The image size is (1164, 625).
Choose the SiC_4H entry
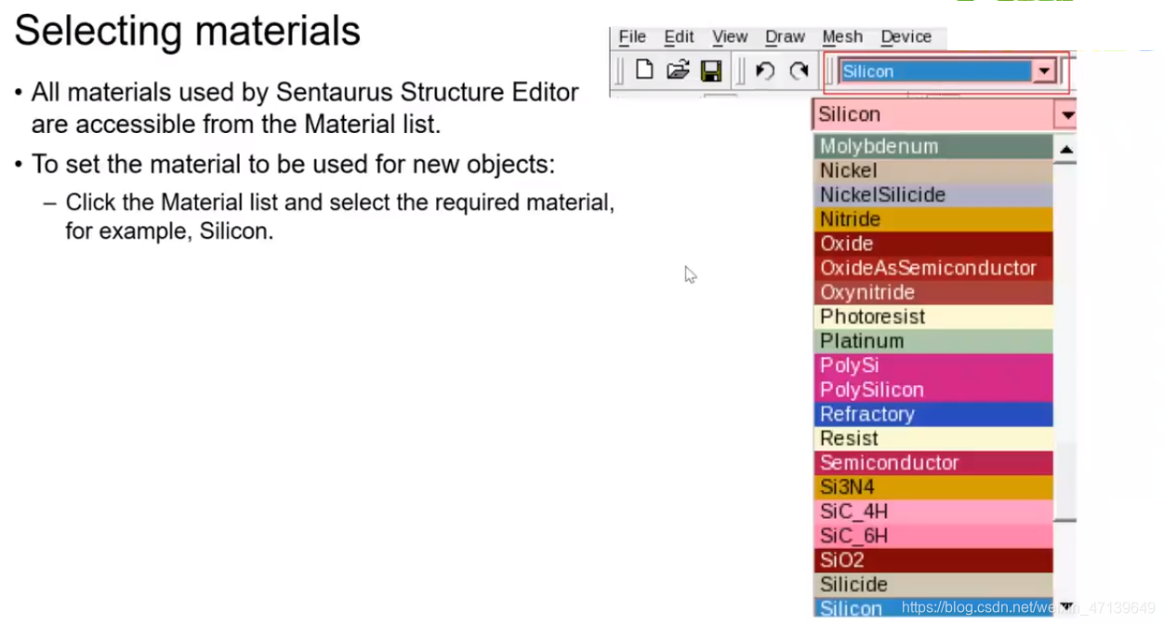pos(933,511)
